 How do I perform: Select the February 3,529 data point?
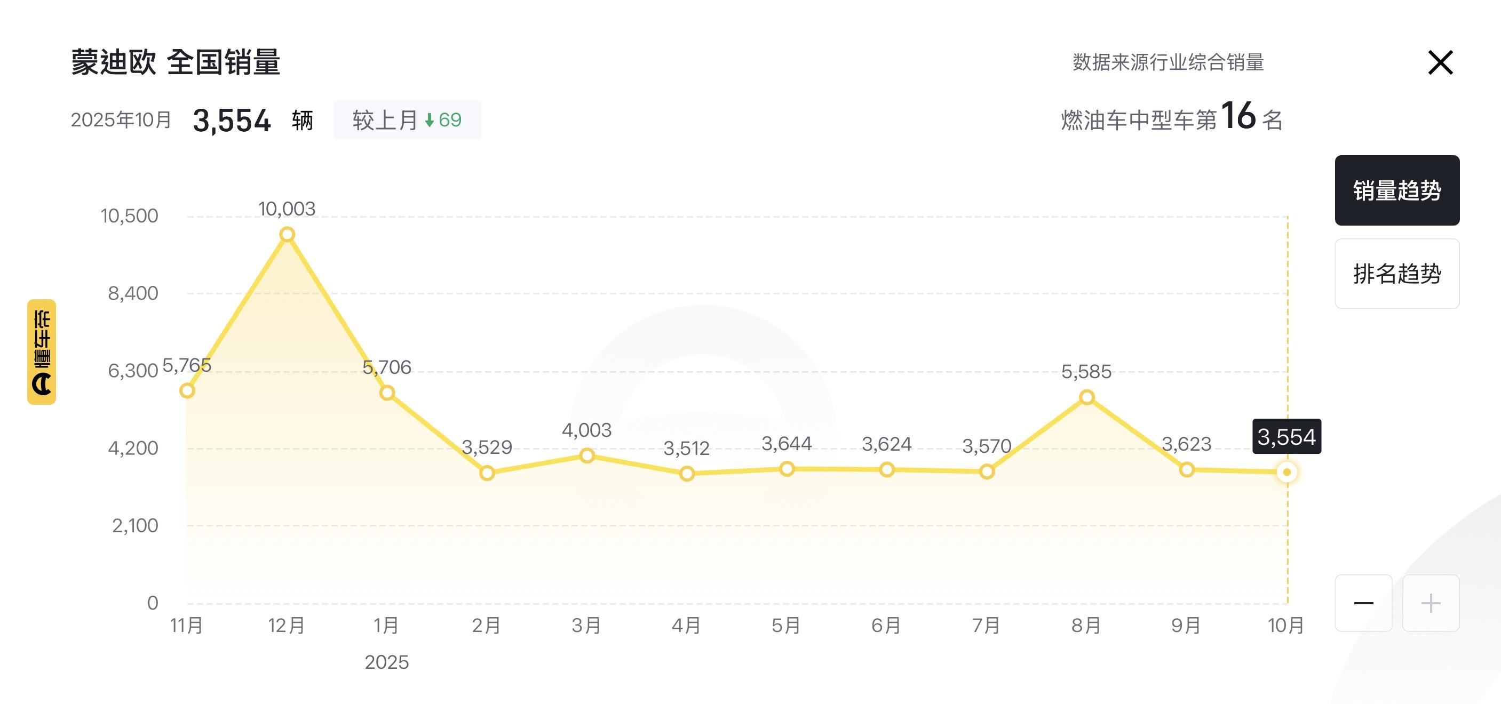coord(487,473)
